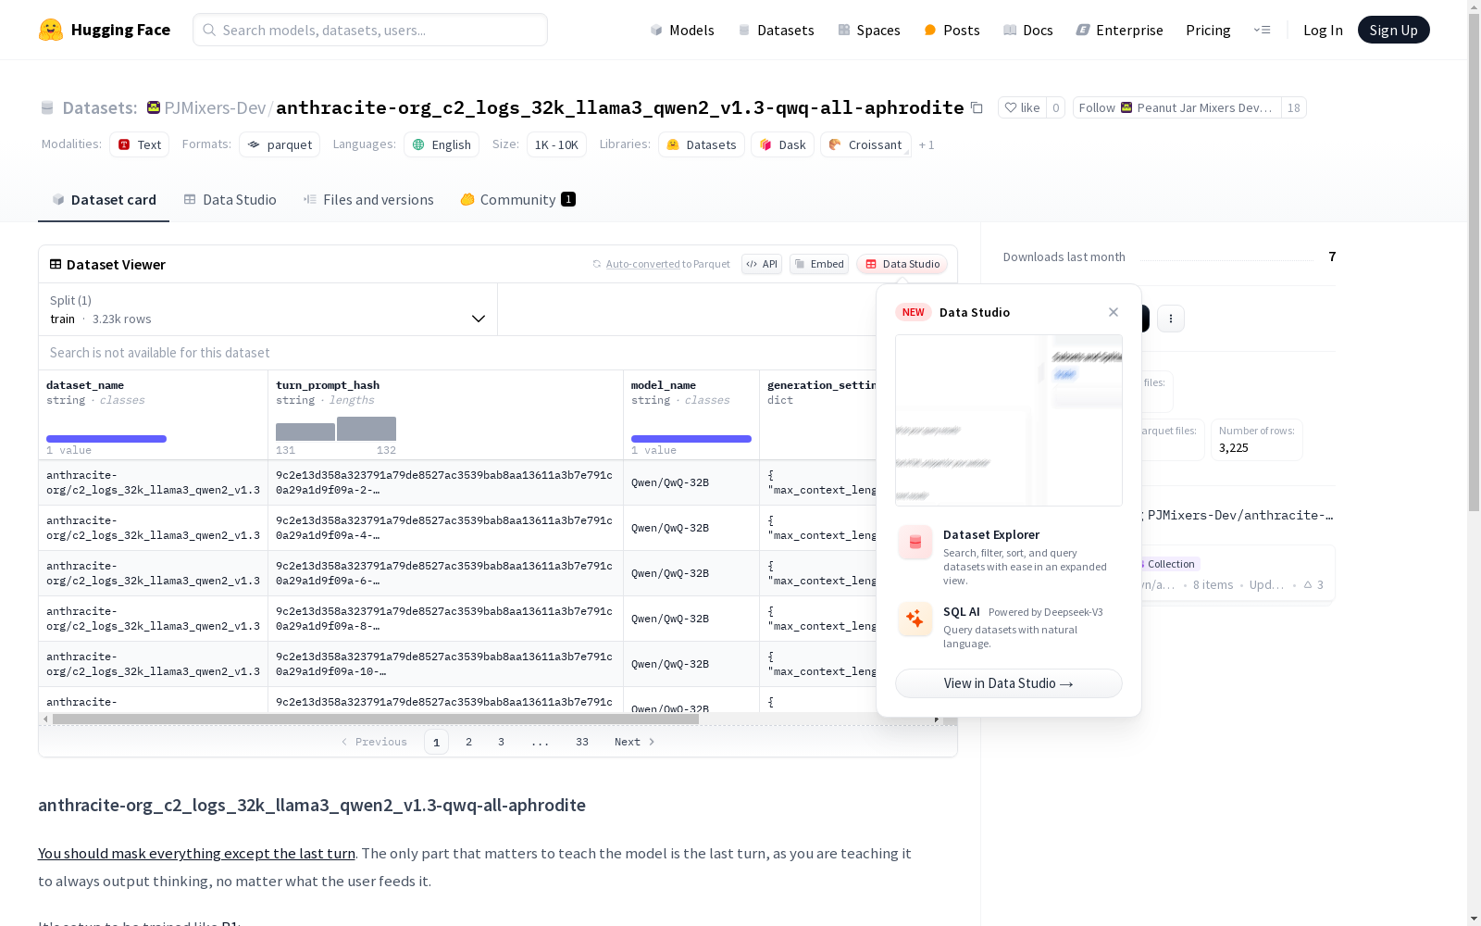1481x926 pixels.
Task: Click the SQL AI sparkle icon
Action: [915, 619]
